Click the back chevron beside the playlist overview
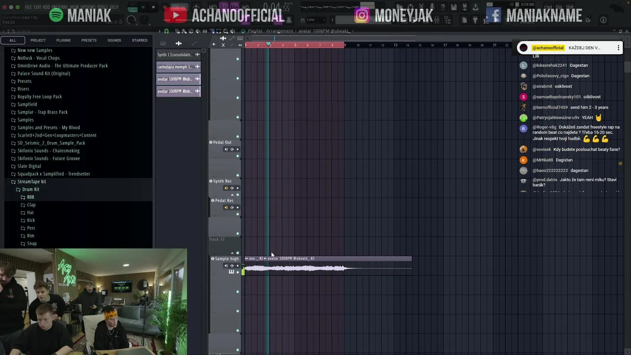This screenshot has width=631, height=355. coord(247,38)
